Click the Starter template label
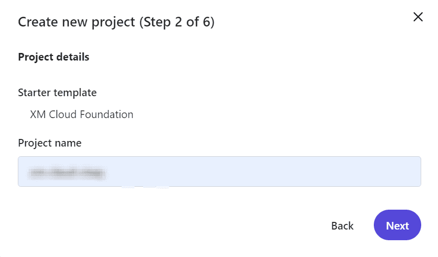This screenshot has height=257, width=438. tap(57, 92)
